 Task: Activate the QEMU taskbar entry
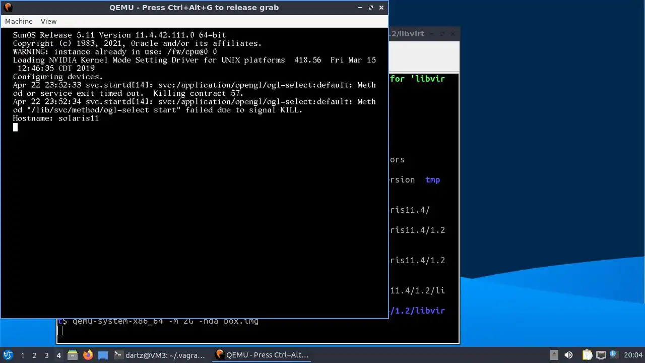coord(262,355)
